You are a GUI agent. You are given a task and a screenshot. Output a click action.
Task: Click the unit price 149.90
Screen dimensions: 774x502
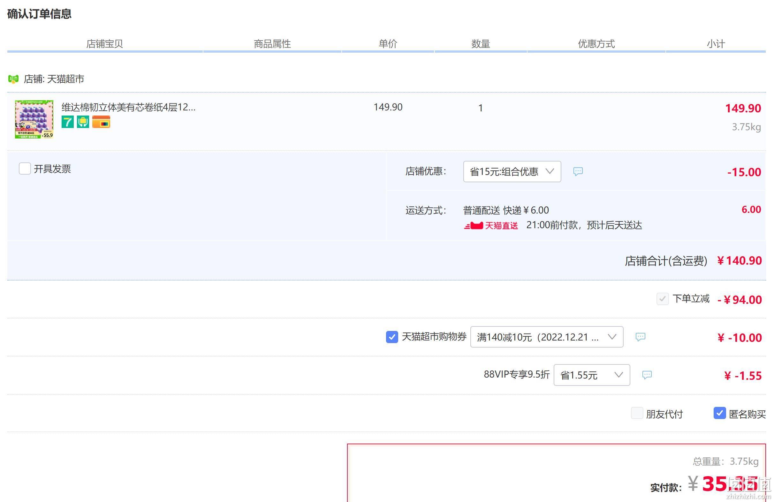388,107
